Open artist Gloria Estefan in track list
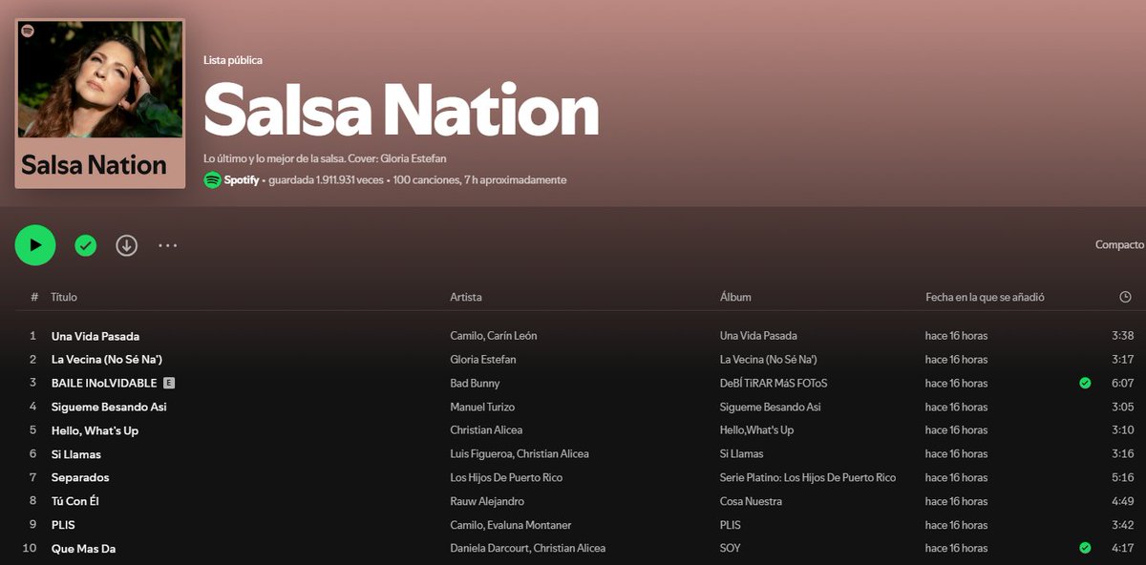Viewport: 1146px width, 565px height. pyautogui.click(x=482, y=360)
